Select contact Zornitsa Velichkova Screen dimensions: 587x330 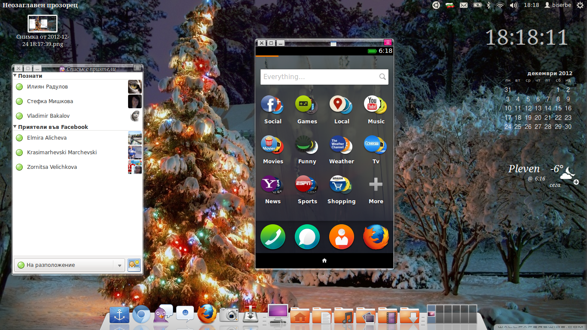click(77, 167)
